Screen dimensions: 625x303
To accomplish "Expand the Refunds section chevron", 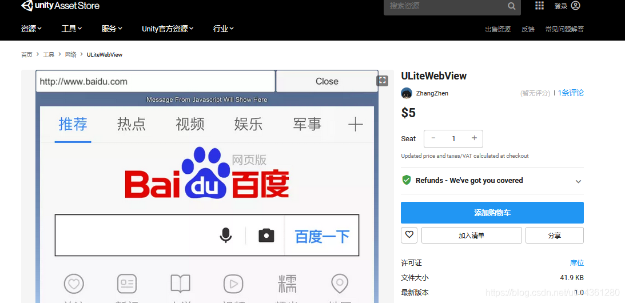I will click(578, 181).
